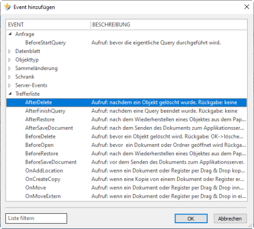Expand the Objekttyp tree node

[10, 60]
